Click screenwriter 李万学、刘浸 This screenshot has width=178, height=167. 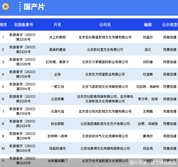[x=148, y=99]
